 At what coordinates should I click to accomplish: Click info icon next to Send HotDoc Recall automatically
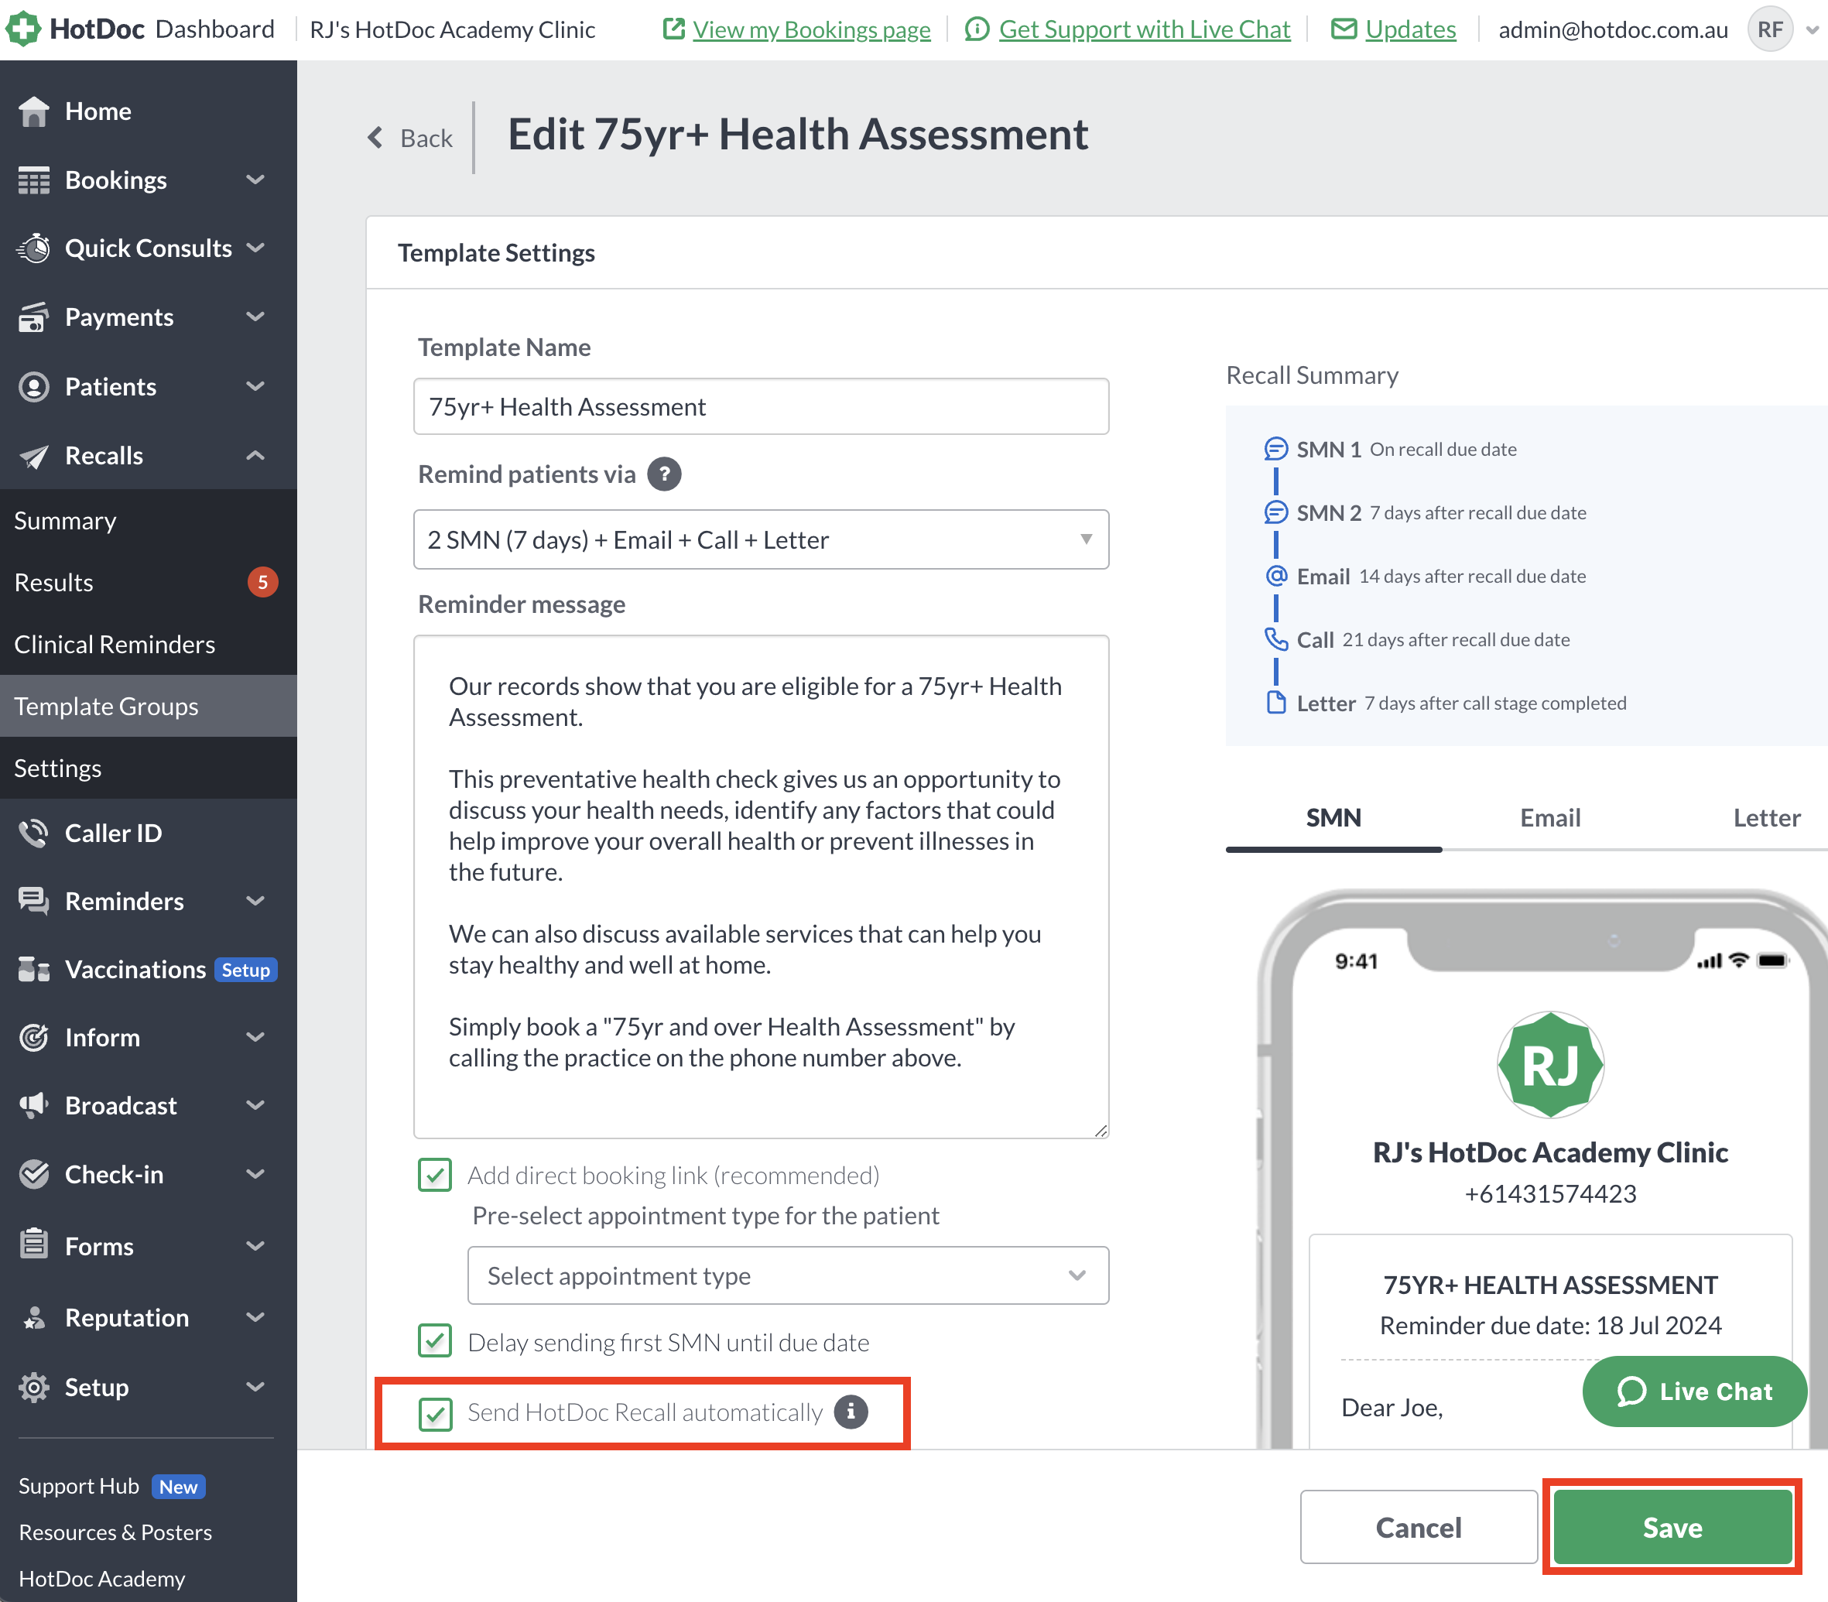tap(851, 1412)
